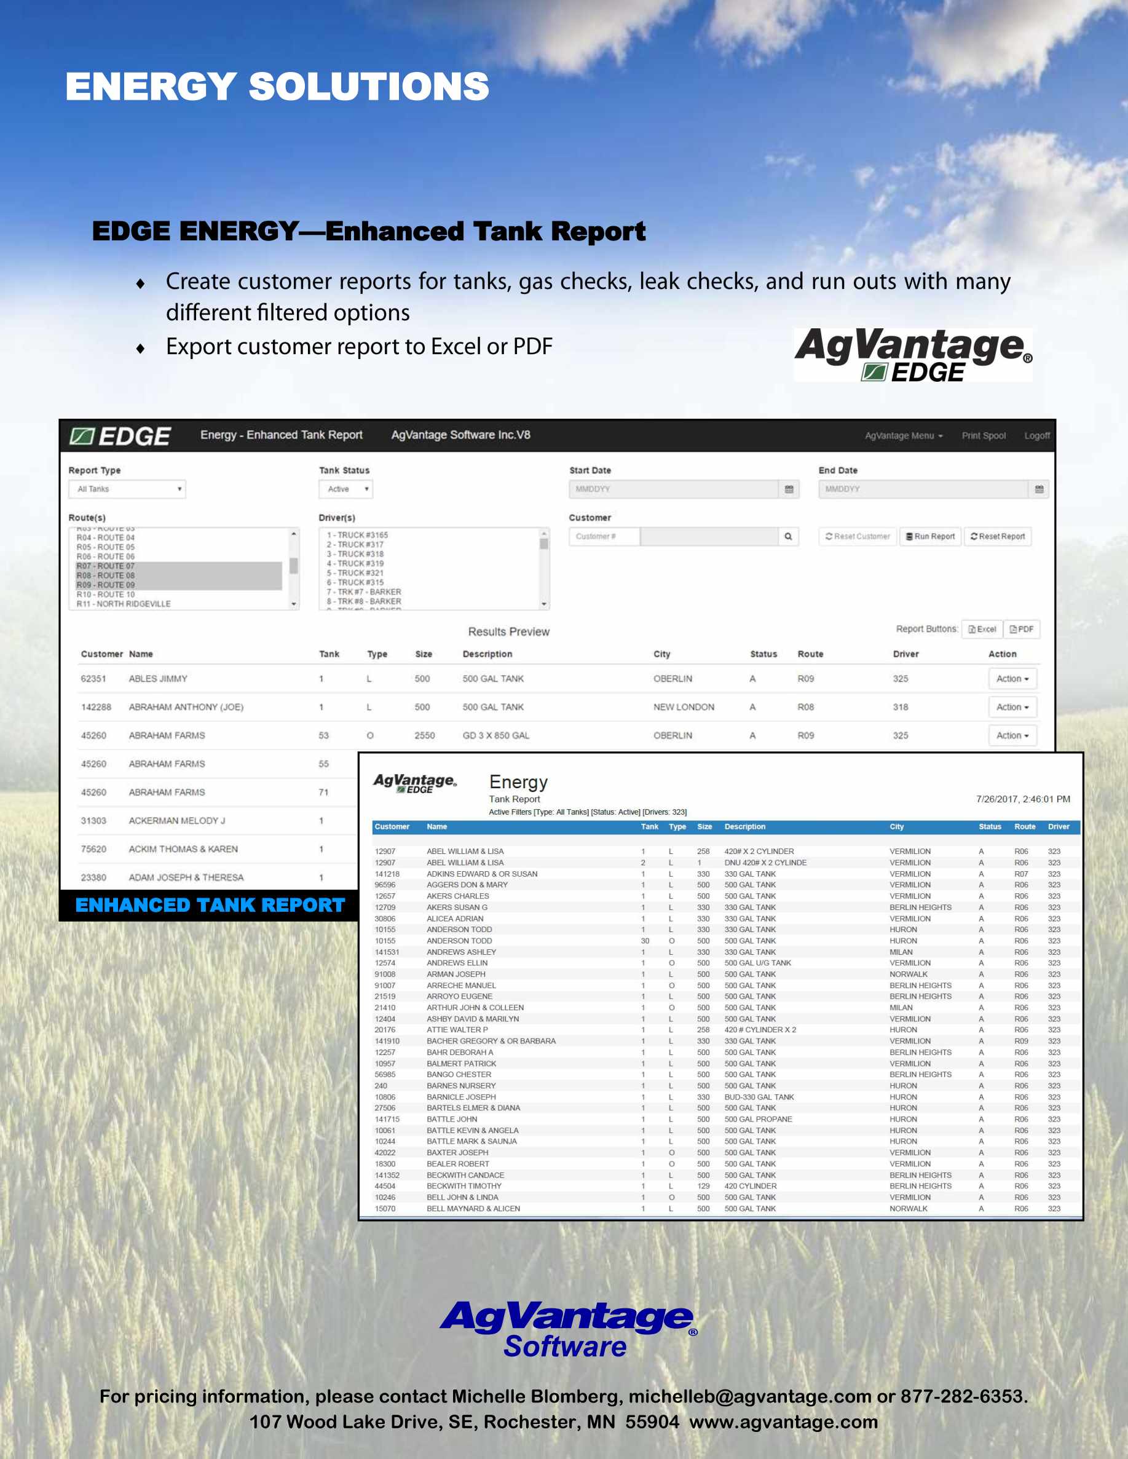Select R07 - ROUTE 07 in the routes list
The width and height of the screenshot is (1128, 1459).
178,566
